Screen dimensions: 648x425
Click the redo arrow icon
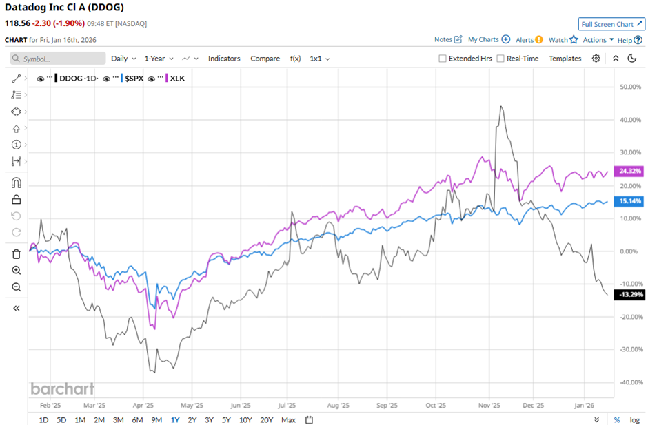(16, 232)
